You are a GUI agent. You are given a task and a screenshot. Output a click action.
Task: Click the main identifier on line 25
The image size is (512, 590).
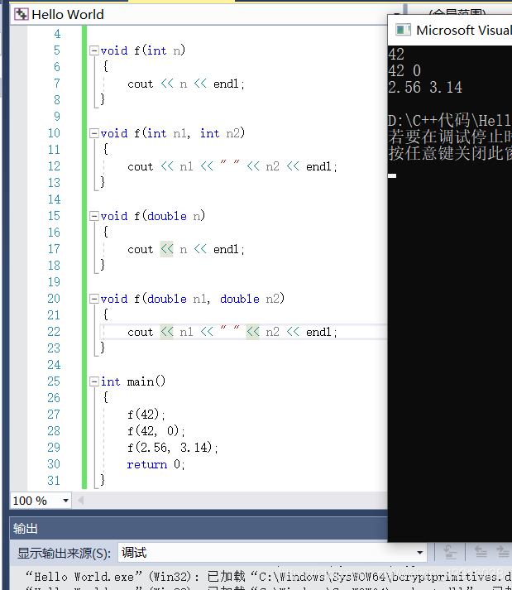141,381
